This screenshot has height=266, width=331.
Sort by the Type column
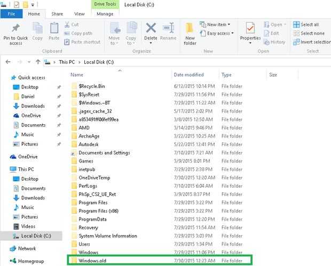[x=226, y=75]
